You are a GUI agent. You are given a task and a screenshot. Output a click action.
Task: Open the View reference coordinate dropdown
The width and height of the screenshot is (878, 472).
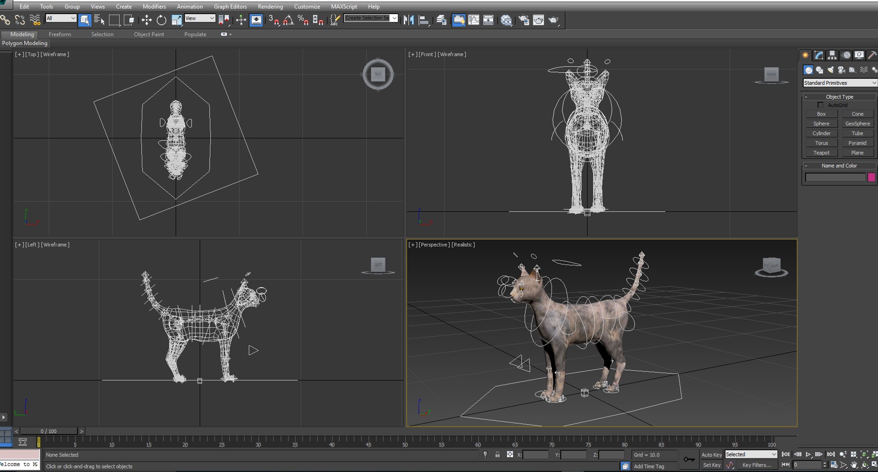point(199,18)
